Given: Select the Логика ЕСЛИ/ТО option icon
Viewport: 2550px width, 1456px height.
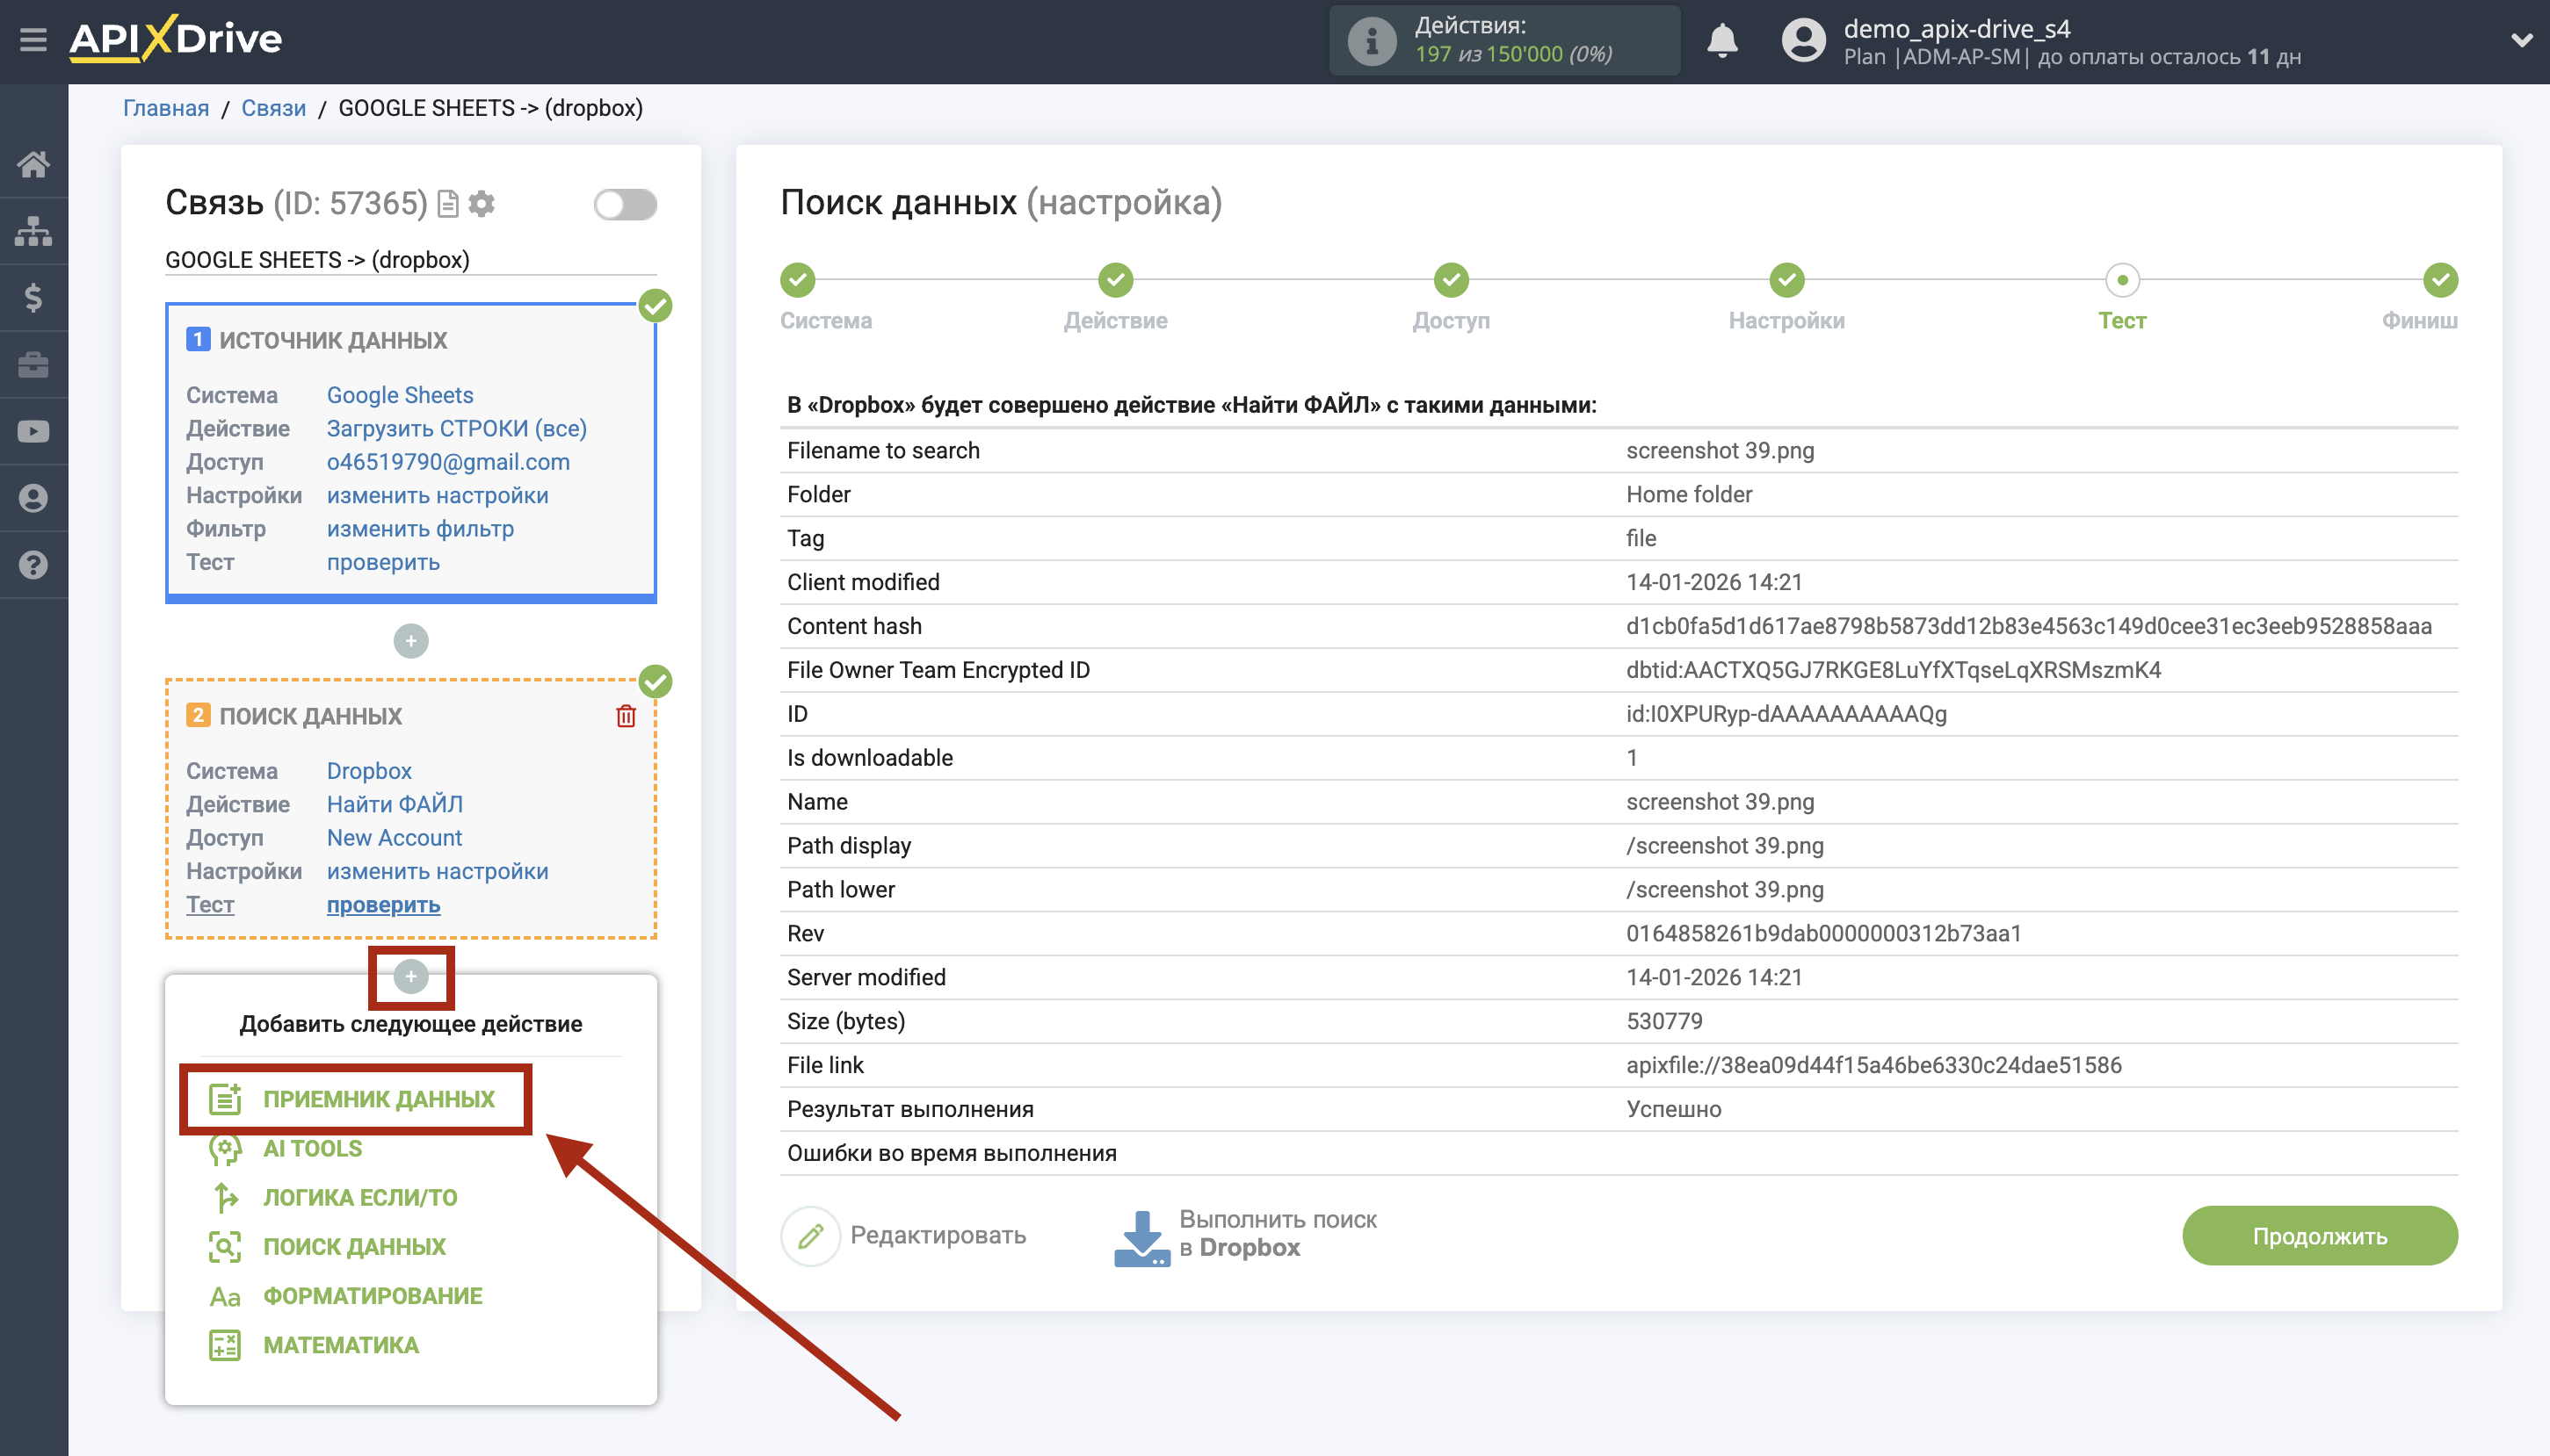Looking at the screenshot, I should [x=226, y=1197].
